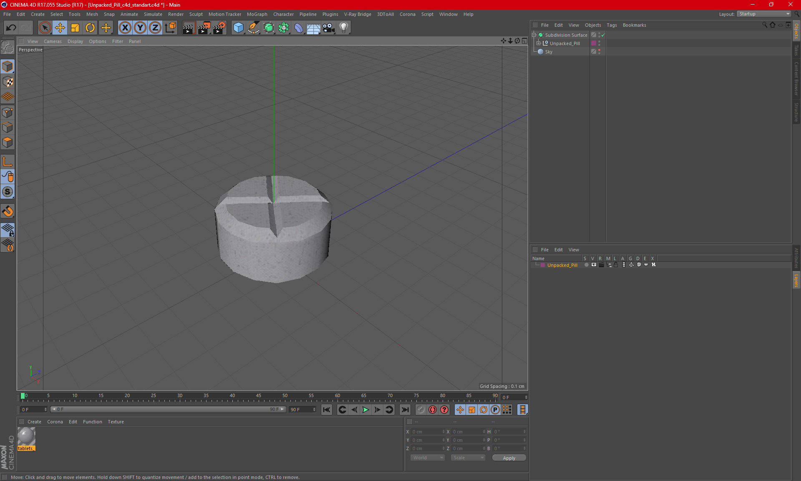
Task: Add a Cube primitive object
Action: click(238, 28)
